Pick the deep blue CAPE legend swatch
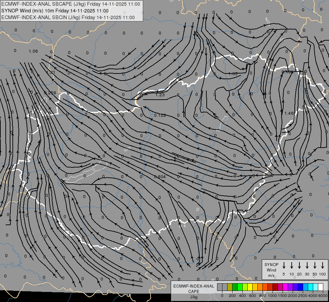 (300, 287)
